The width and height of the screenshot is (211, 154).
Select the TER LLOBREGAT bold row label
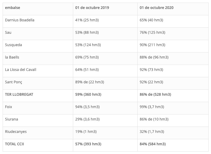click(19, 94)
